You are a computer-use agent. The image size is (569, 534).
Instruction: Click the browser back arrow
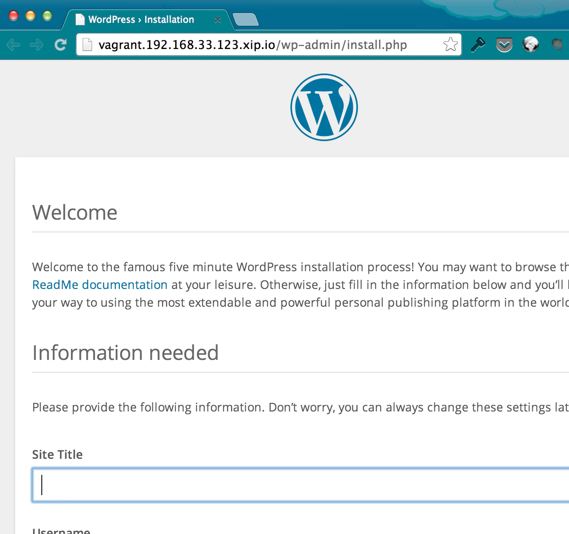coord(14,44)
